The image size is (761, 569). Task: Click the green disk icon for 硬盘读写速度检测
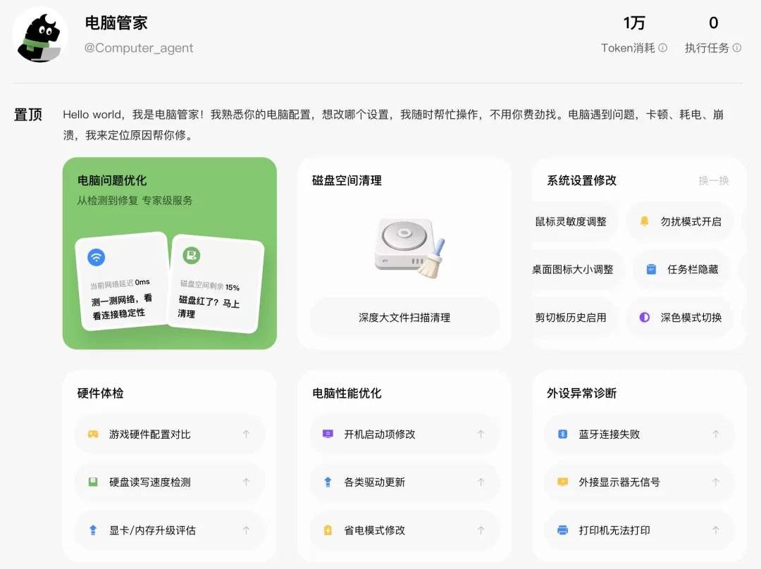93,482
